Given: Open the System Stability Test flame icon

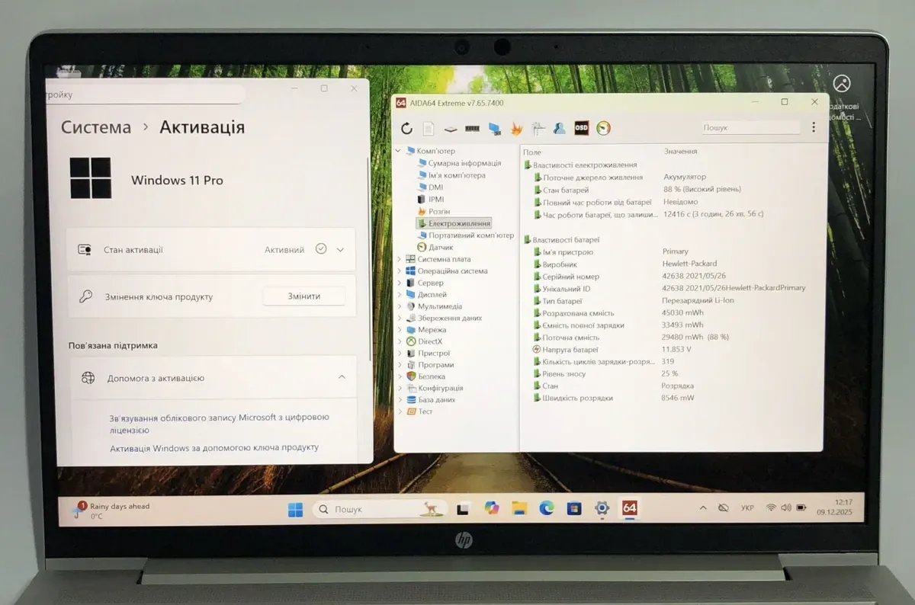Looking at the screenshot, I should (516, 128).
